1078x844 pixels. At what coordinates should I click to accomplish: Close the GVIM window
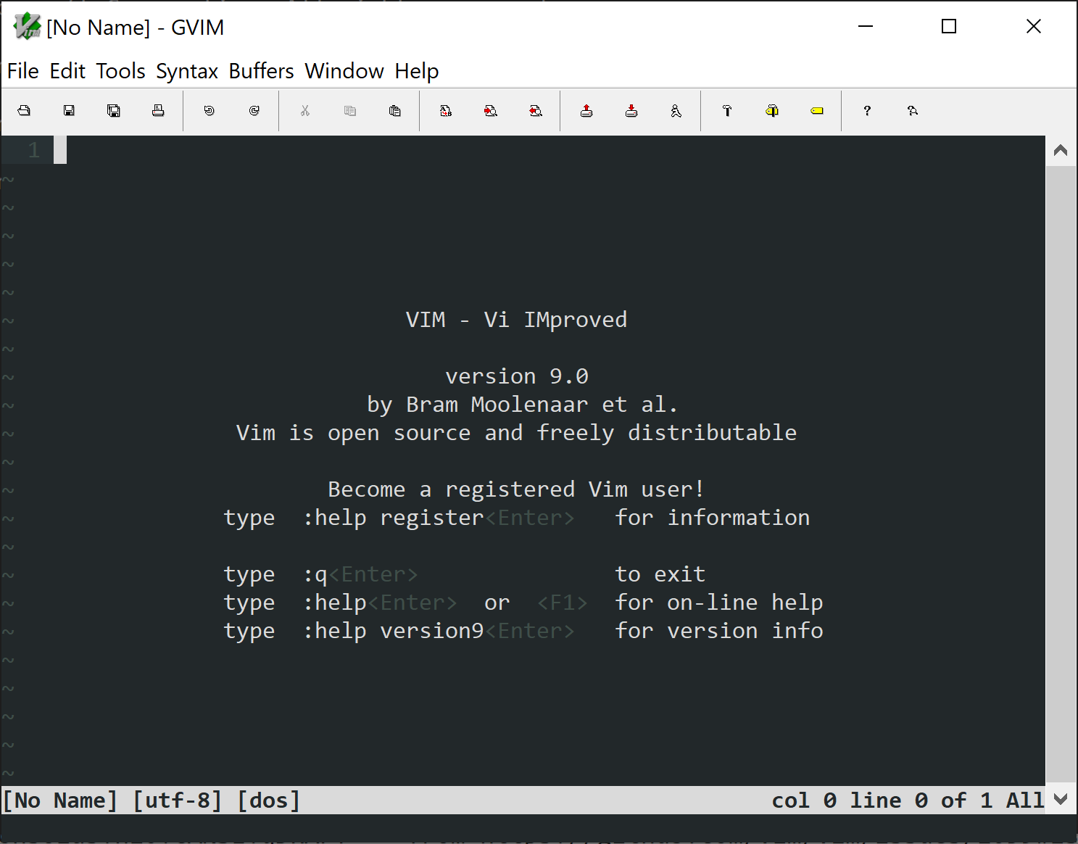click(1034, 27)
